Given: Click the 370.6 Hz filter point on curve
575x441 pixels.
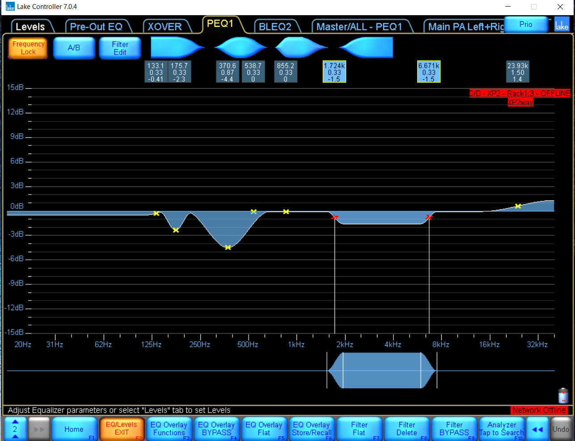Looking at the screenshot, I should click(228, 247).
